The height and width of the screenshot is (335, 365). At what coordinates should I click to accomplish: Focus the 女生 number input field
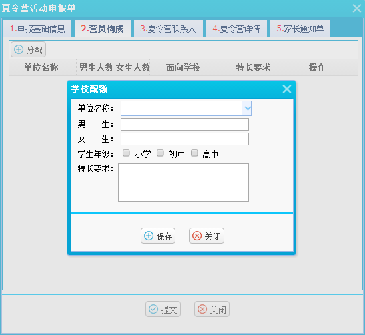tap(185, 139)
